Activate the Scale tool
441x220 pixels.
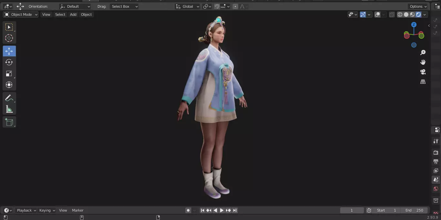pyautogui.click(x=9, y=73)
